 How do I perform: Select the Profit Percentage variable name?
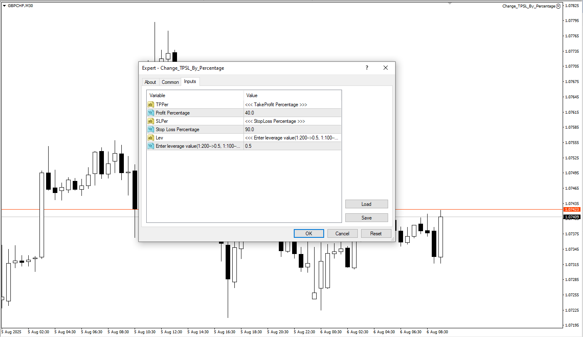(x=172, y=113)
